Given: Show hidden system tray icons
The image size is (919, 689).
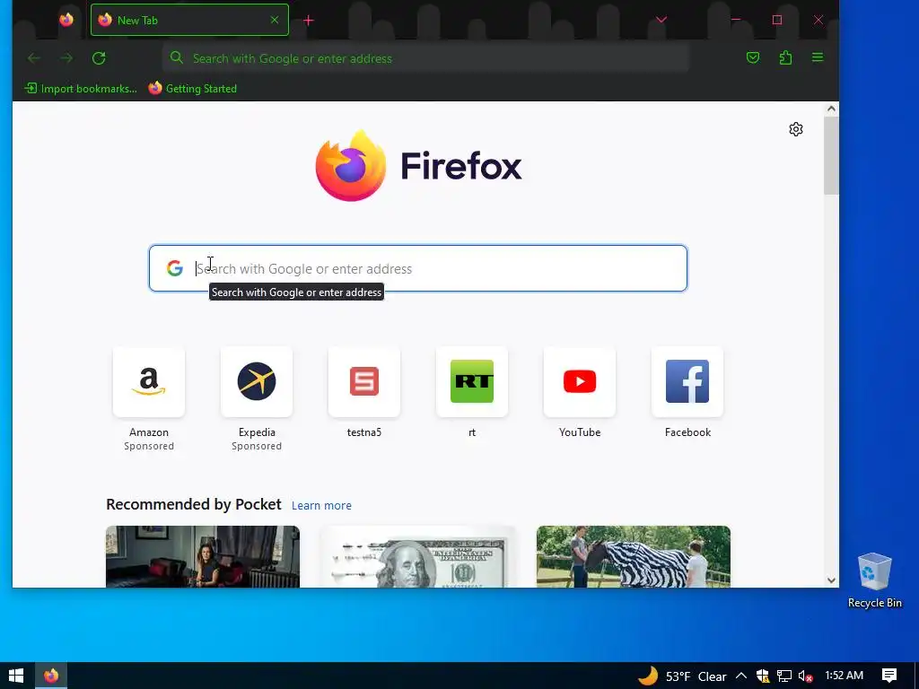Looking at the screenshot, I should pos(740,676).
